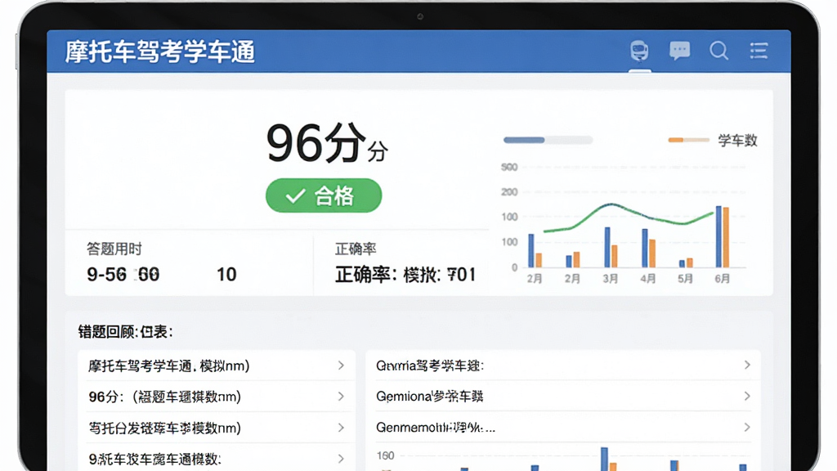Click the "10" value beside the time
Image resolution: width=837 pixels, height=471 pixels.
click(226, 275)
